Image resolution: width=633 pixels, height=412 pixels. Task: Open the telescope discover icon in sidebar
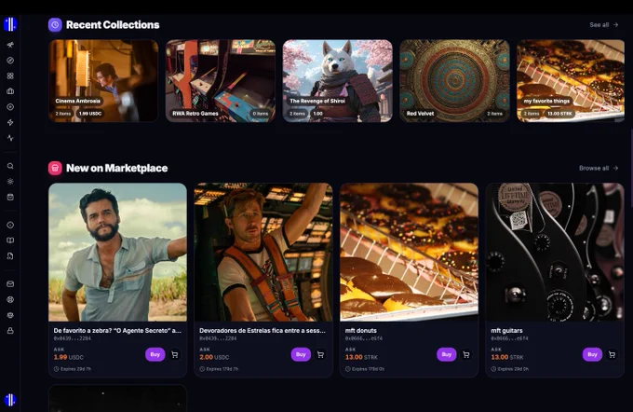pyautogui.click(x=10, y=45)
